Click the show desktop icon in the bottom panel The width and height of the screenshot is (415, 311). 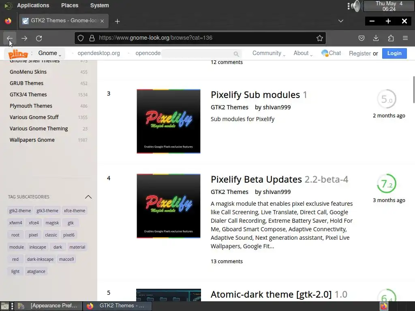pyautogui.click(x=4, y=306)
